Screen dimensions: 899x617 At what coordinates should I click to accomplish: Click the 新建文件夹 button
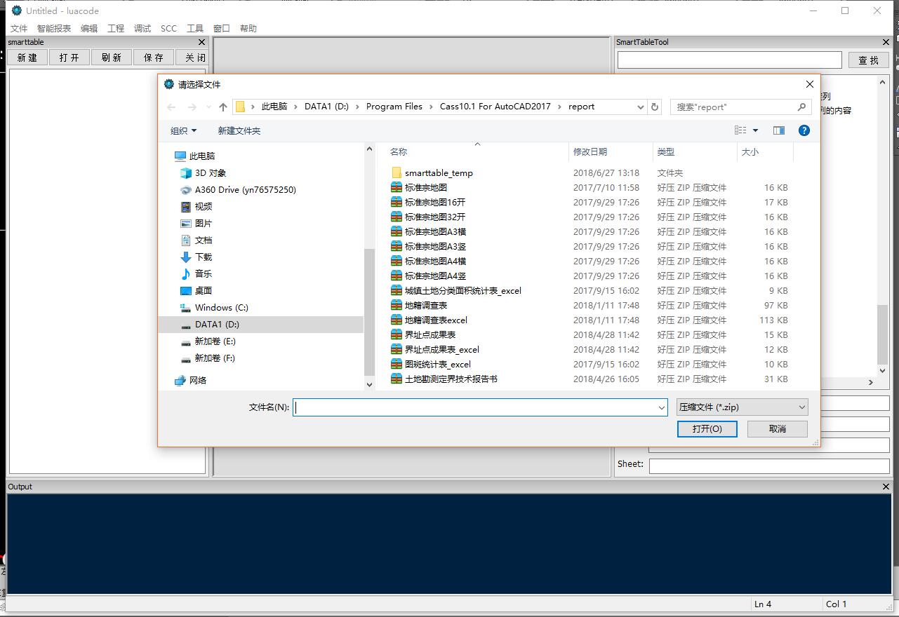(239, 130)
